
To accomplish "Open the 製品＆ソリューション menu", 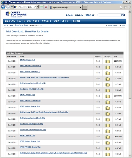I will [13, 21].
